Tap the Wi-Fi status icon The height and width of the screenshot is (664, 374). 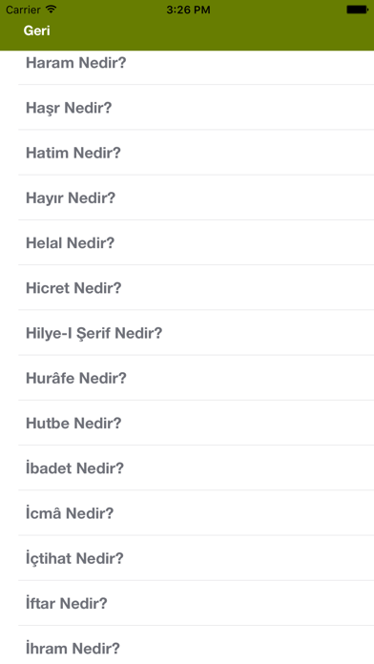tap(52, 9)
